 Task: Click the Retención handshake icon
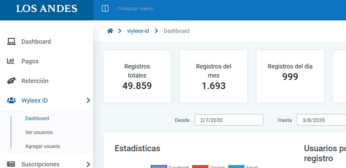click(x=11, y=81)
